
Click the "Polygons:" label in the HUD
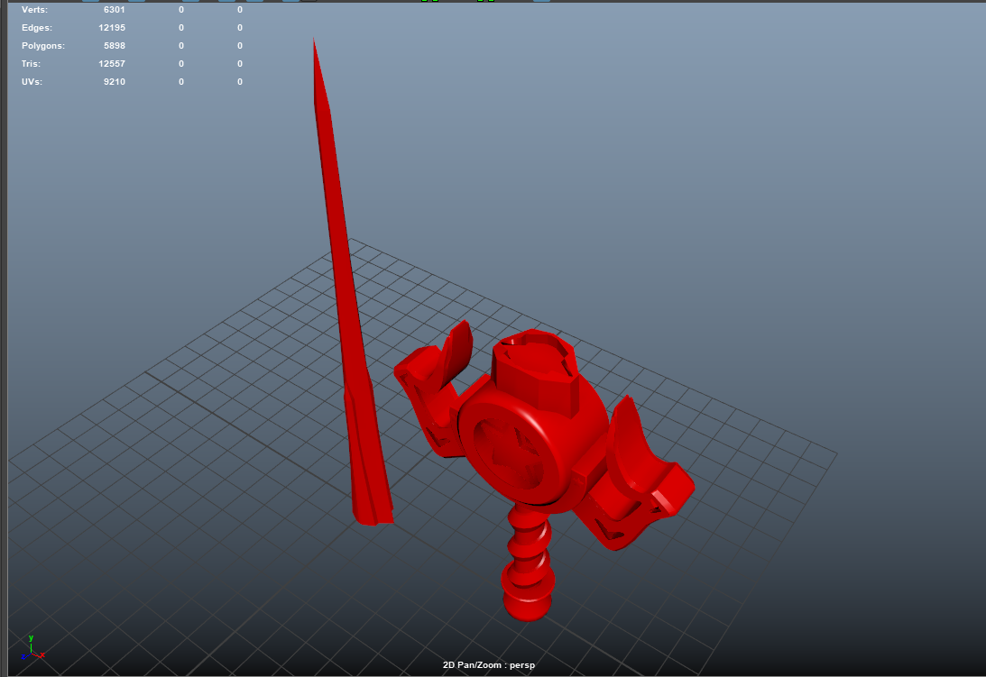click(43, 46)
